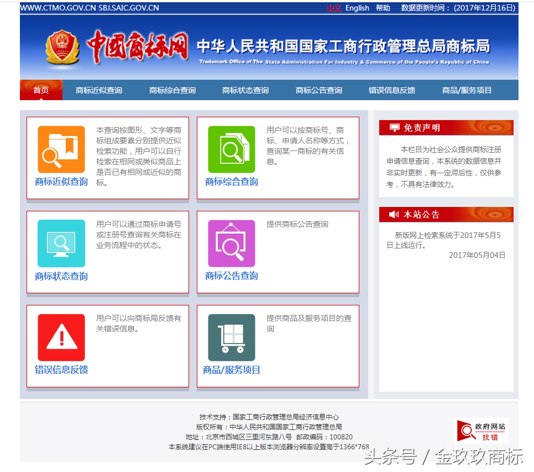
Task: Click the national emblem logo in the header
Action: (x=62, y=49)
